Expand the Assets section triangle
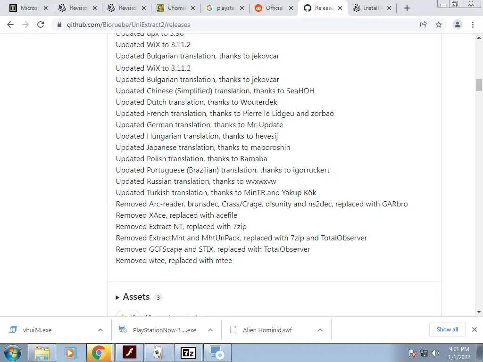The image size is (483, 362). click(x=117, y=297)
